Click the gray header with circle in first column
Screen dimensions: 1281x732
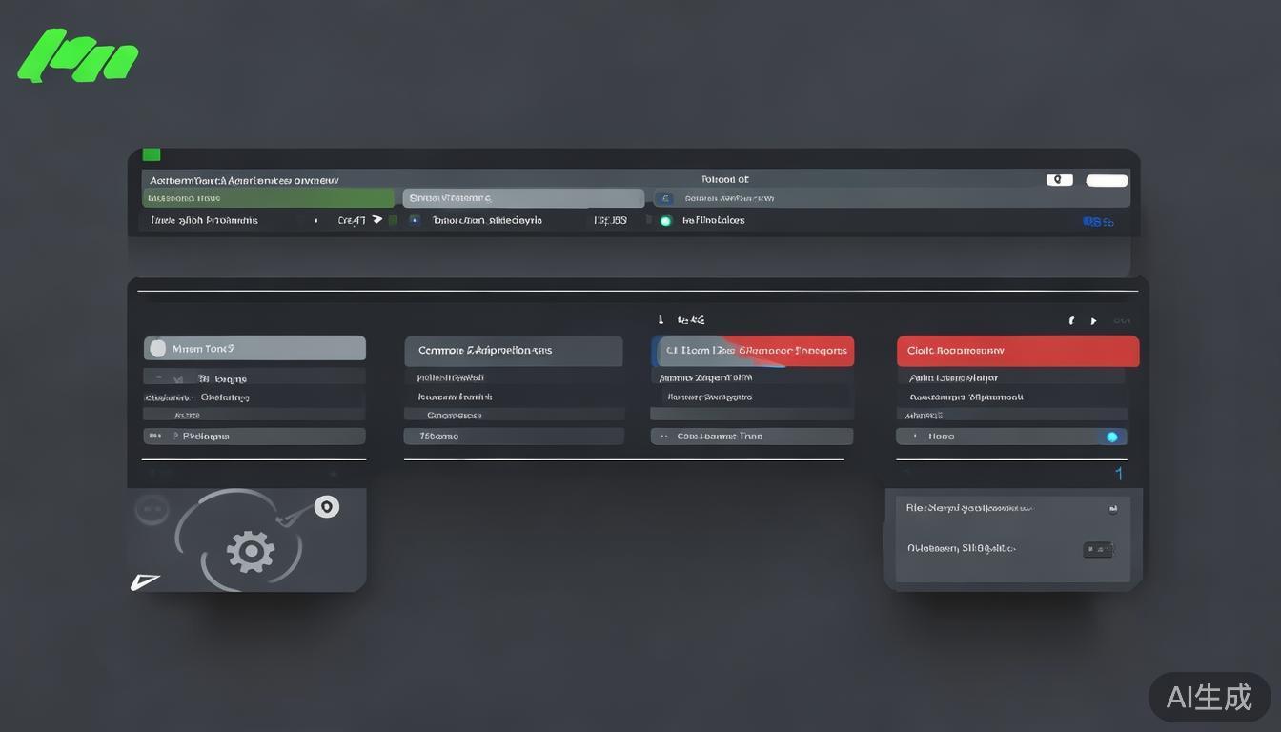pos(254,349)
